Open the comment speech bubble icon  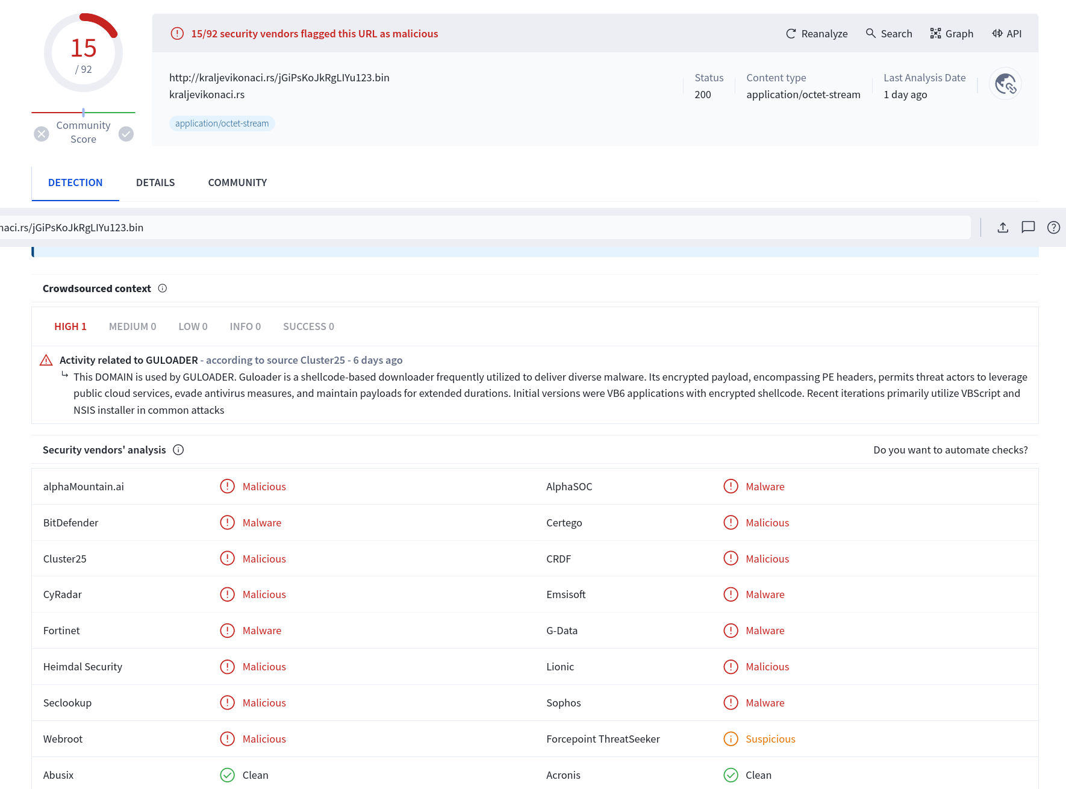[x=1028, y=227]
